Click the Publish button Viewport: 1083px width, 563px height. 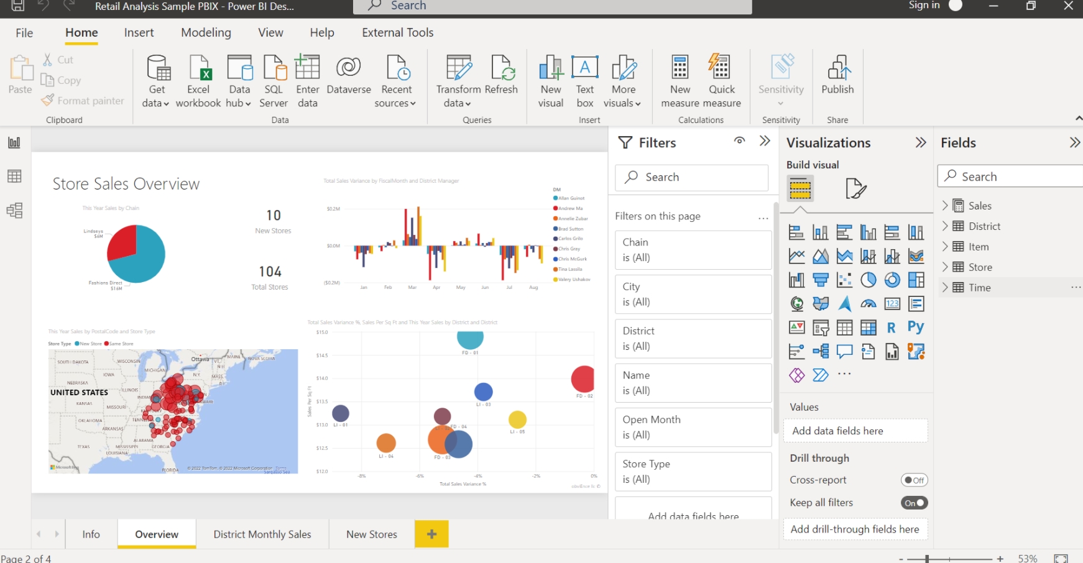837,75
